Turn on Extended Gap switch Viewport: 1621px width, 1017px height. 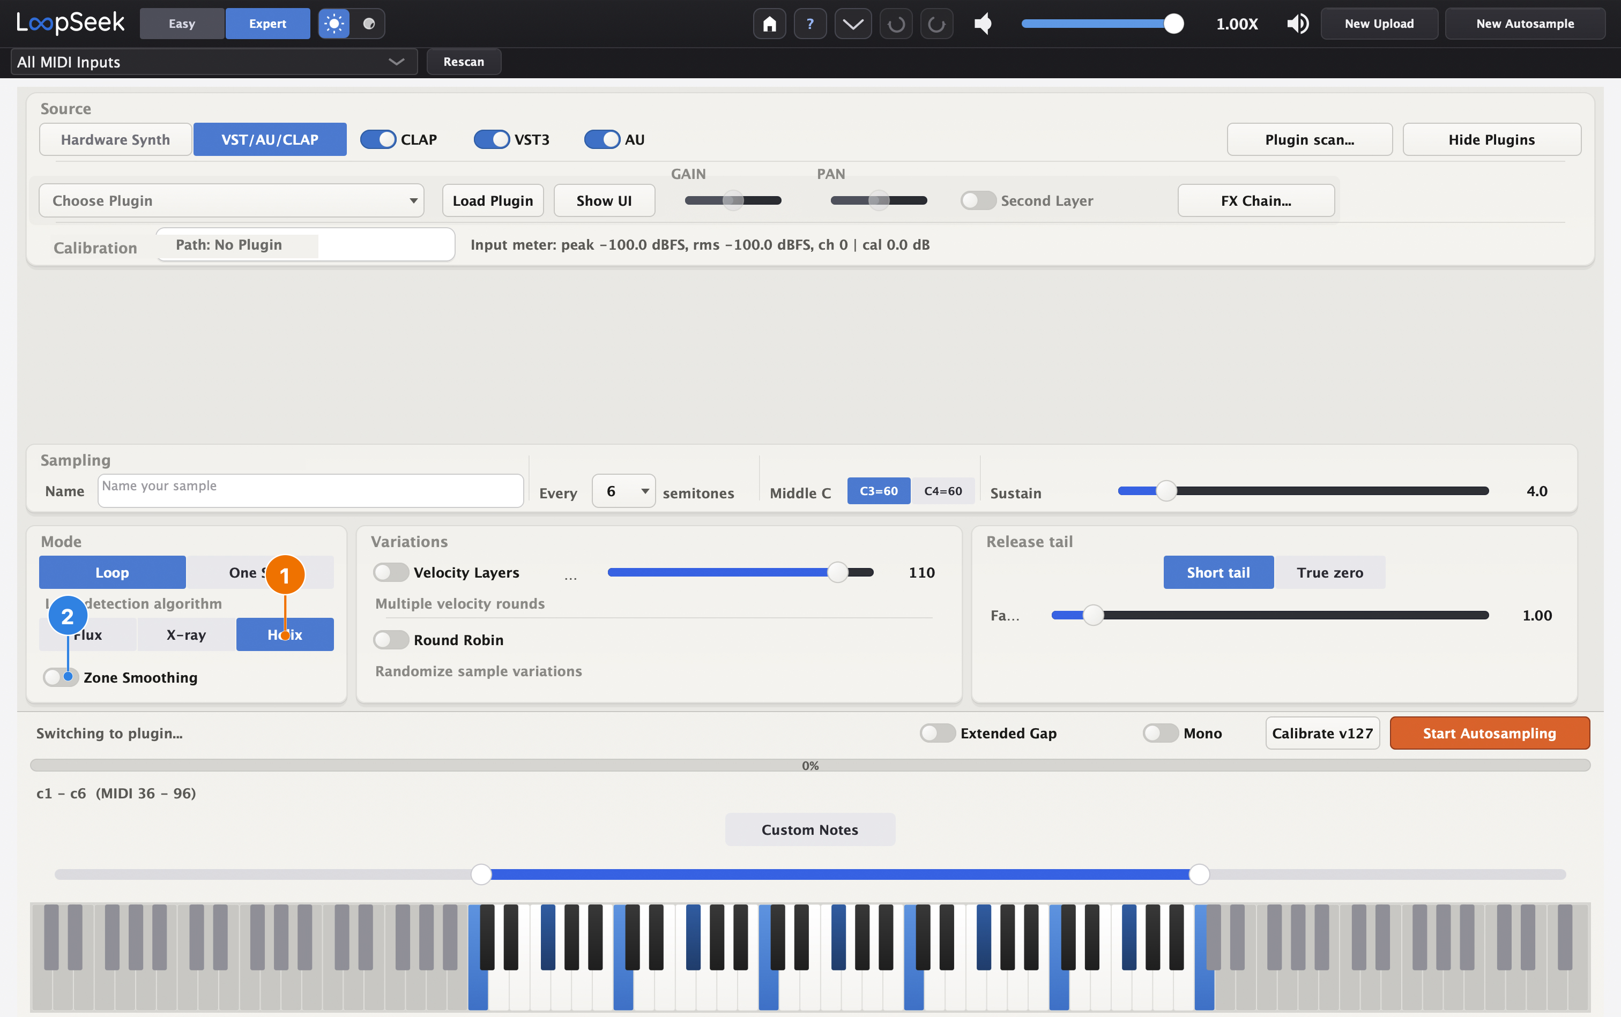point(938,733)
